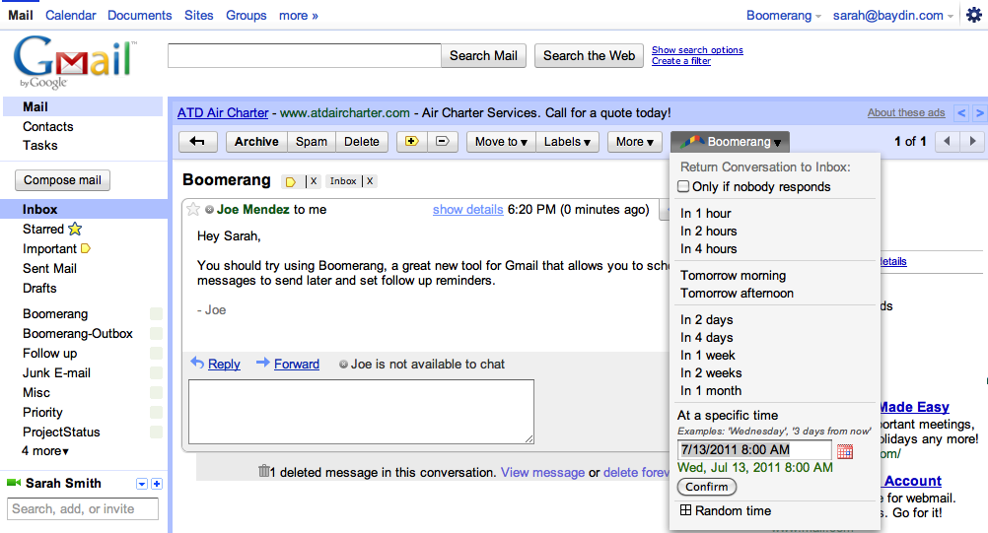Click 'View message' link
Image resolution: width=988 pixels, height=533 pixels.
pyautogui.click(x=542, y=472)
